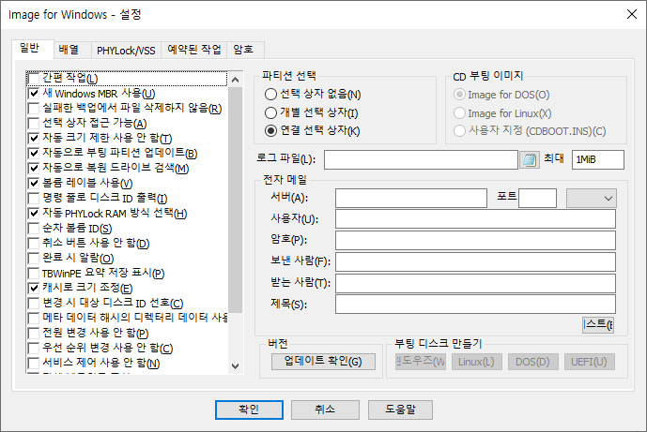Toggle '새 Windows MBR 사용' checkbox
Screen dimensions: 647x432
point(35,94)
